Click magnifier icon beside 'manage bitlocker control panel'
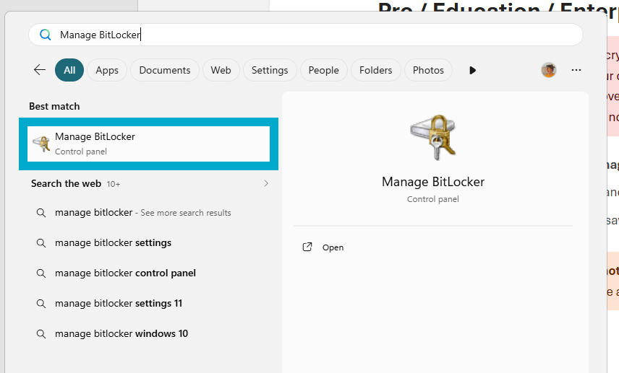Viewport: 619px width, 373px height. 41,273
